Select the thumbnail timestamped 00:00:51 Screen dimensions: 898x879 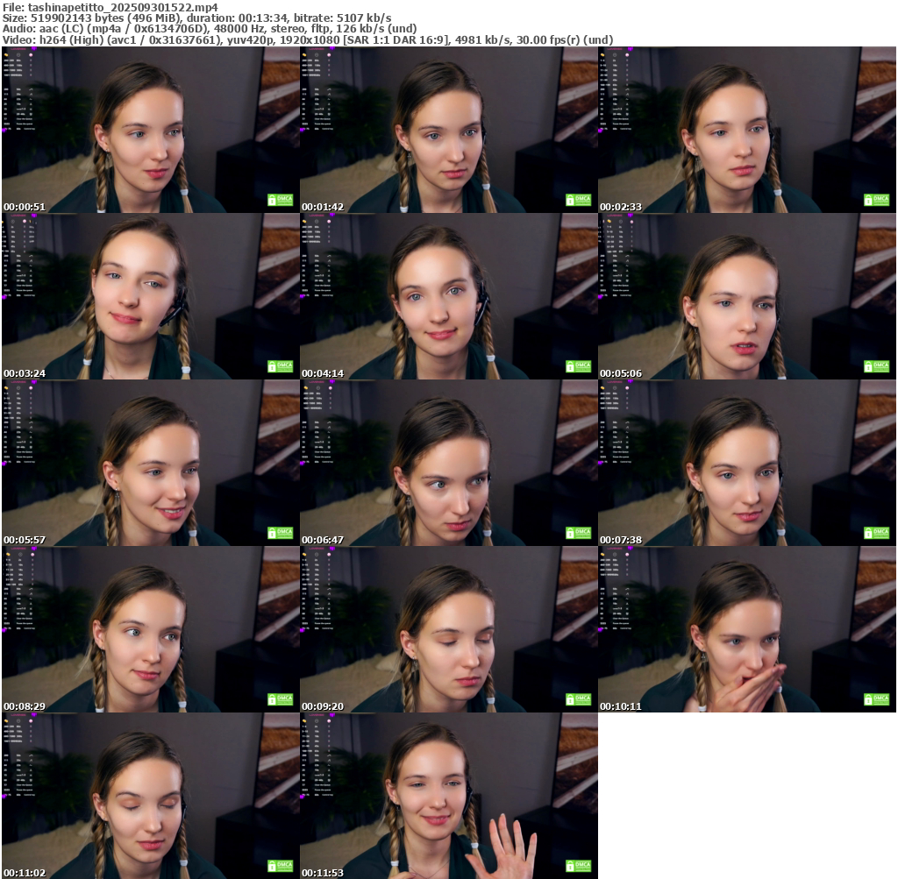[x=150, y=130]
